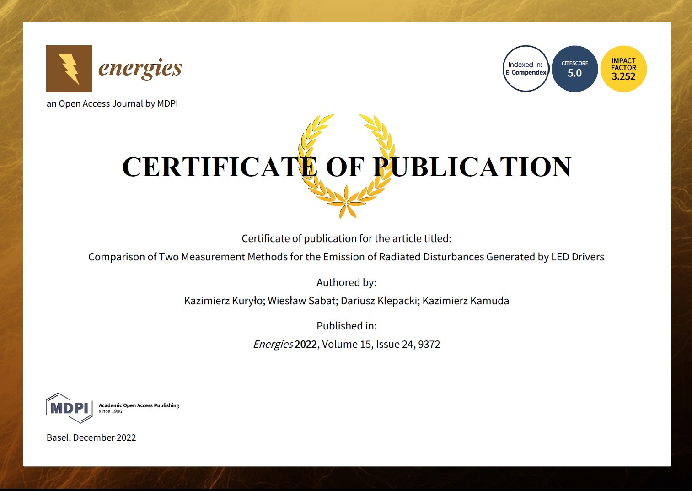Viewport: 692px width, 491px height.
Task: Click the 'Energies 2022, Volume 15' citation line
Action: tap(346, 344)
